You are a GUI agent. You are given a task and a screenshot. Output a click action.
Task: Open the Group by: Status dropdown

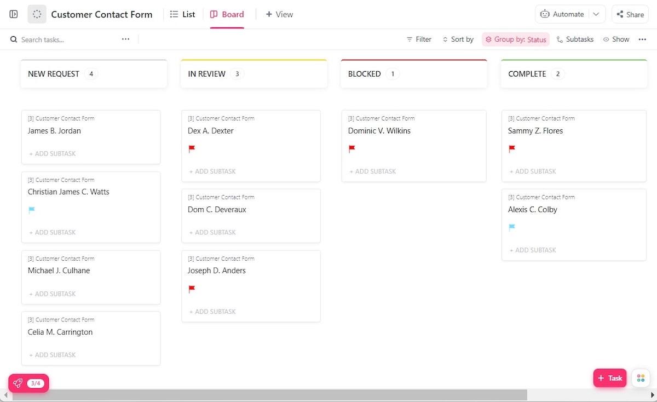click(x=516, y=39)
